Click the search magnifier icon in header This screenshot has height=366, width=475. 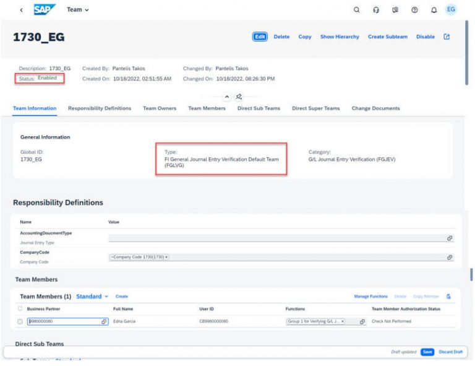[356, 11]
